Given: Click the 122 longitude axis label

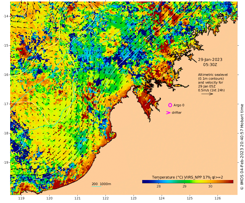Looking at the screenshot, I should click(106, 198).
